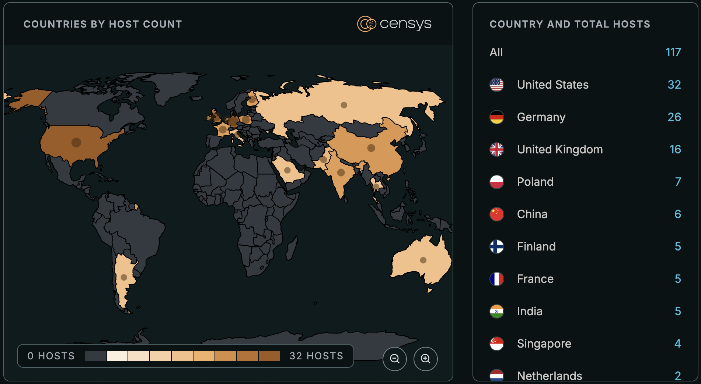The height and width of the screenshot is (384, 701).
Task: Select United Kingdom in the host list
Action: coord(585,149)
